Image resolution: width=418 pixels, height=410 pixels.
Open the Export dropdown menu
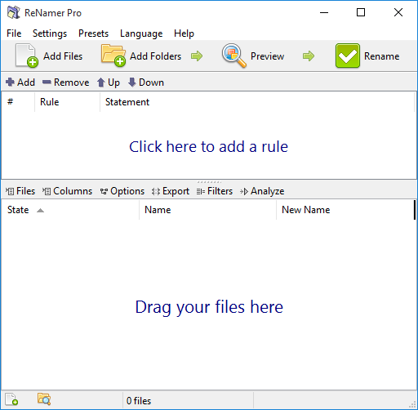coord(171,191)
